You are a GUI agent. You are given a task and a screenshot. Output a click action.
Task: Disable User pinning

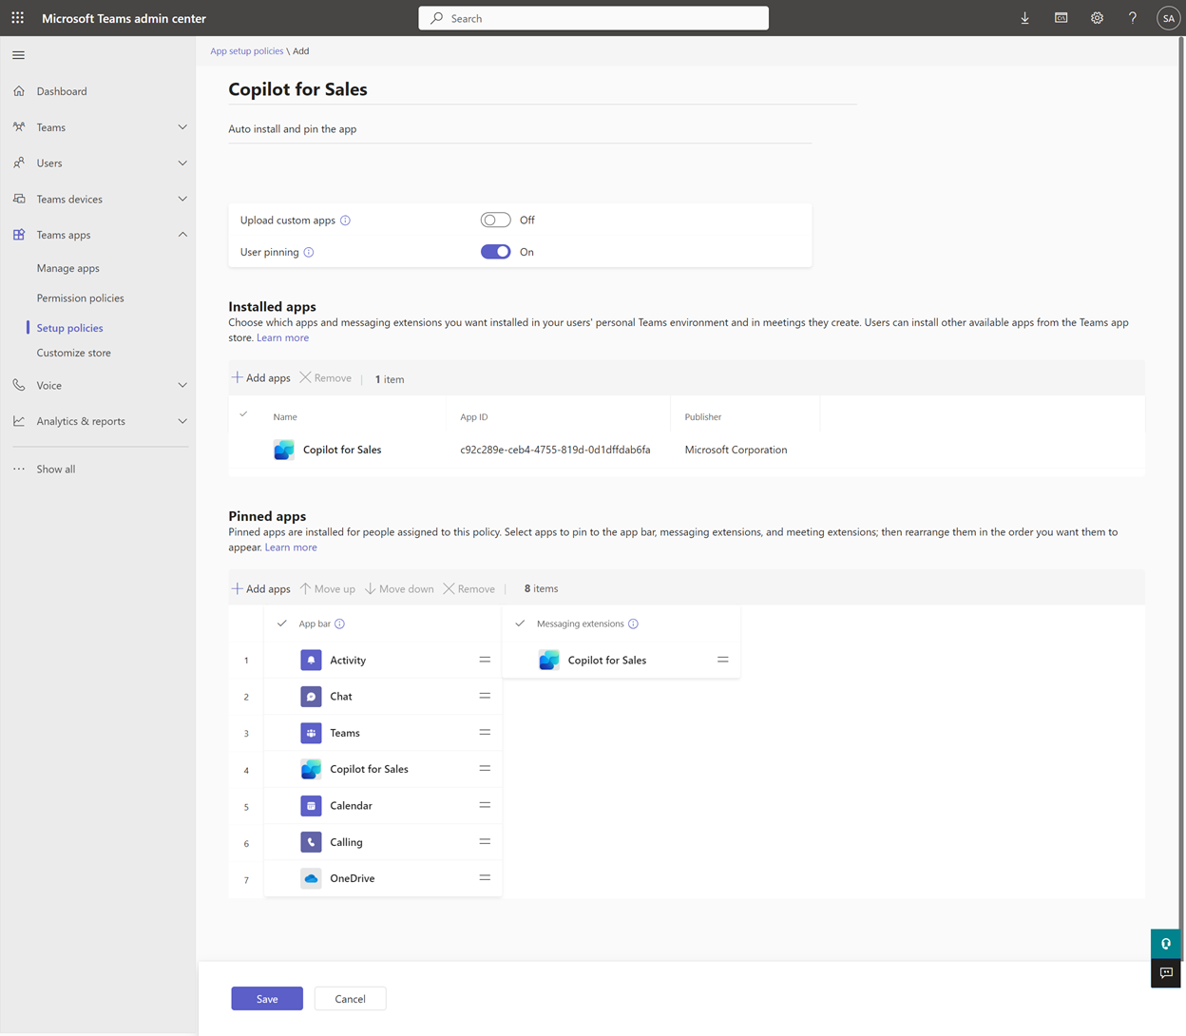[495, 251]
